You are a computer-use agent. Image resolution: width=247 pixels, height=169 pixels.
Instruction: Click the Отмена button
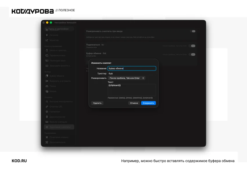coord(134,103)
